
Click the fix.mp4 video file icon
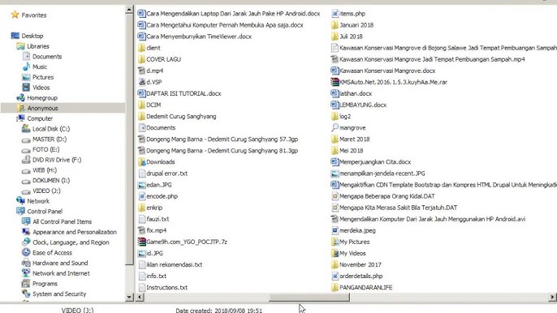click(142, 230)
